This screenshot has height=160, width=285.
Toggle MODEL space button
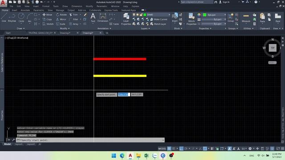click(x=162, y=148)
